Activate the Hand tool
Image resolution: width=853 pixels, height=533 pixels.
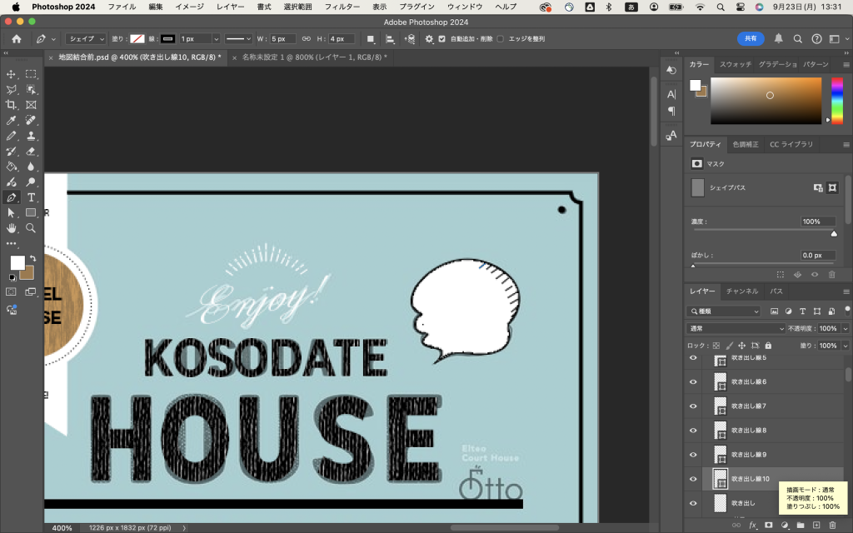[12, 227]
